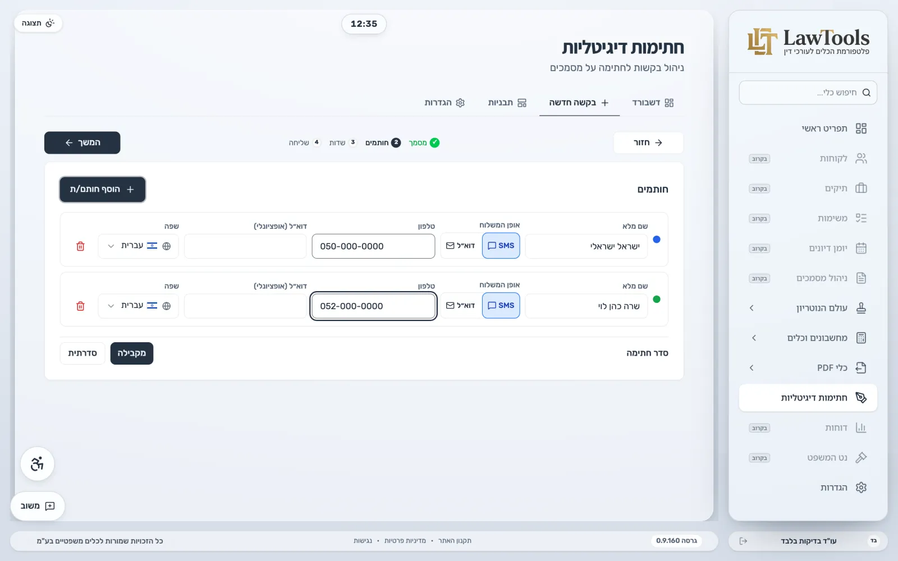Select SMS delivery for first signer
The height and width of the screenshot is (561, 898).
click(x=501, y=246)
